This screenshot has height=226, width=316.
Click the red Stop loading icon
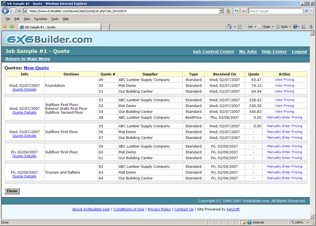[x=243, y=11]
